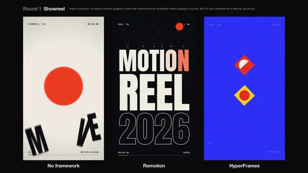Click the Remotion video panel
The image size is (308, 173).
(x=154, y=88)
